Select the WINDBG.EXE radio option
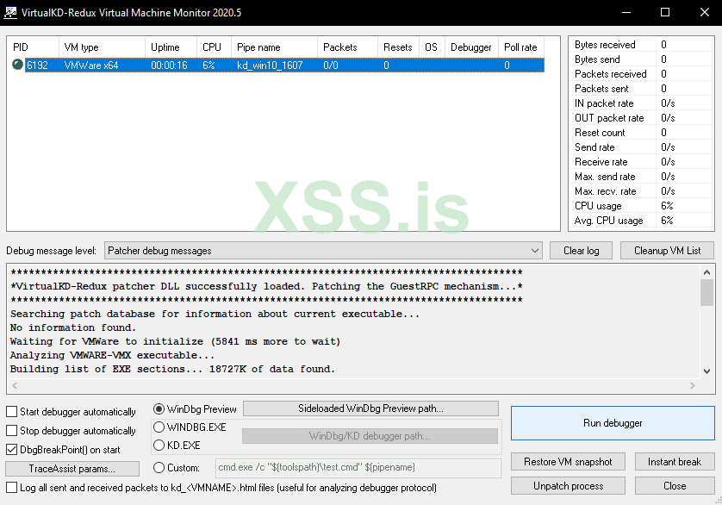 tap(159, 427)
